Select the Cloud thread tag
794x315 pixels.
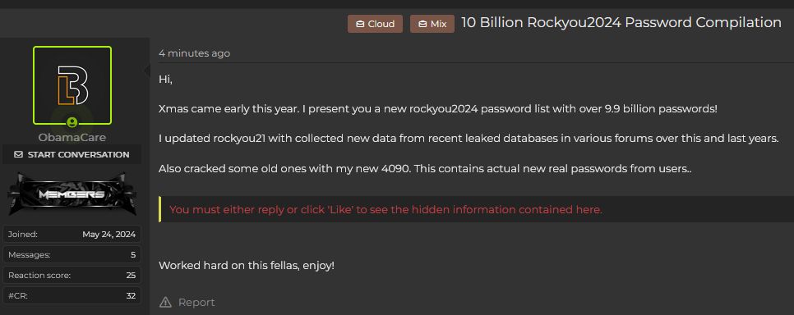click(x=376, y=24)
